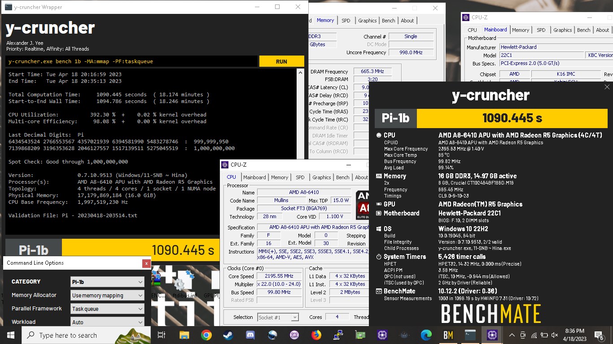Open network status in system tray
This screenshot has width=613, height=344.
tap(534, 335)
